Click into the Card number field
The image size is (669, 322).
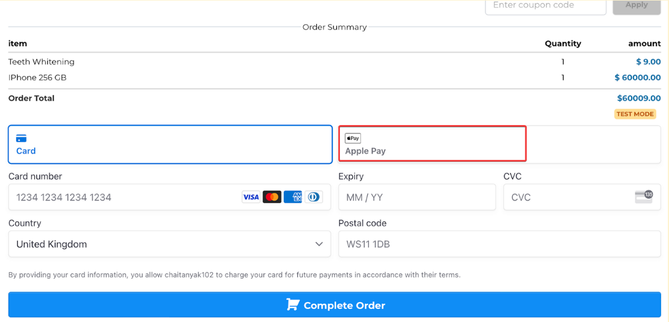click(126, 197)
